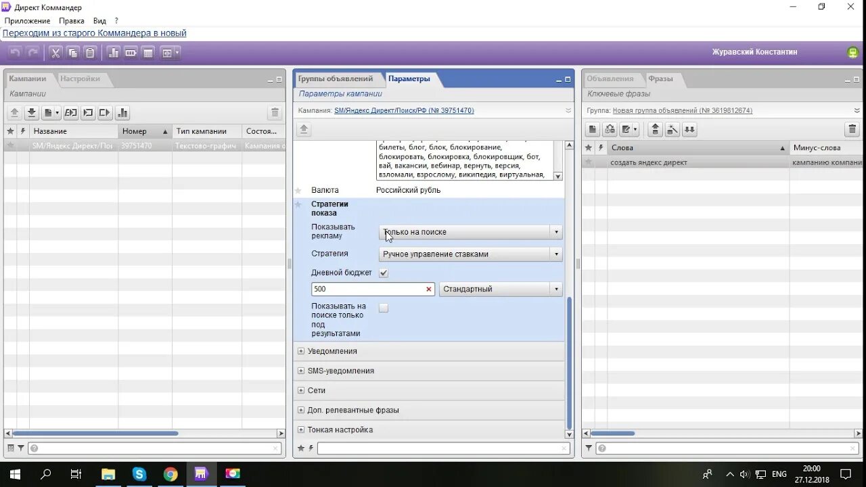Screen dimensions: 866x487
Task: Open the Стандартный budget mode dropdown
Action: pos(501,289)
